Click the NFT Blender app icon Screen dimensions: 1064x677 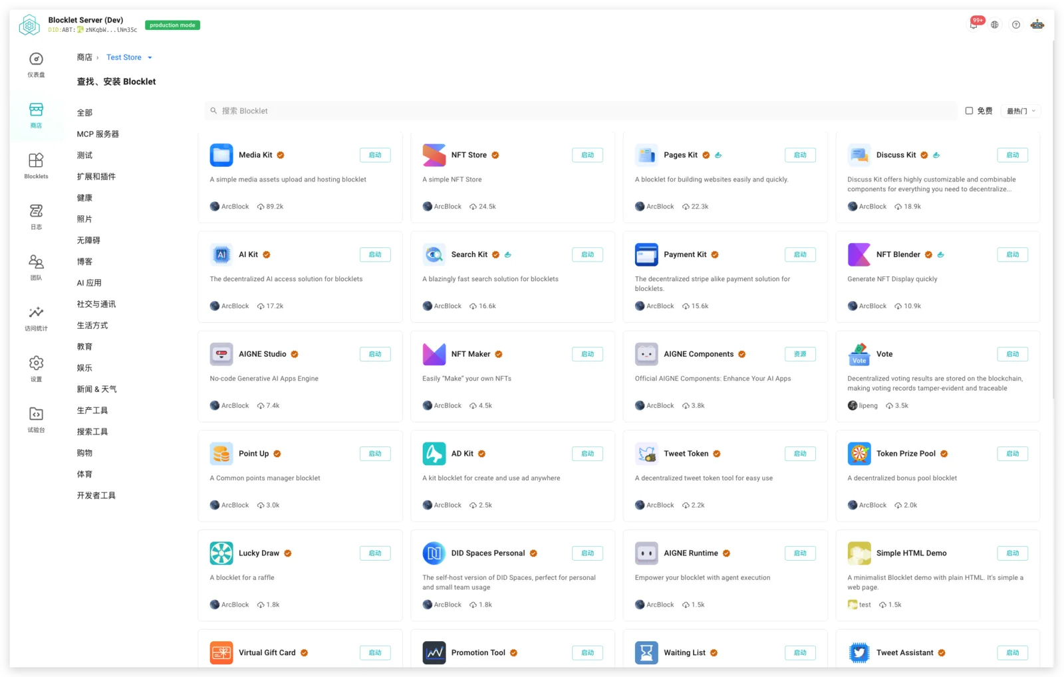(x=859, y=254)
